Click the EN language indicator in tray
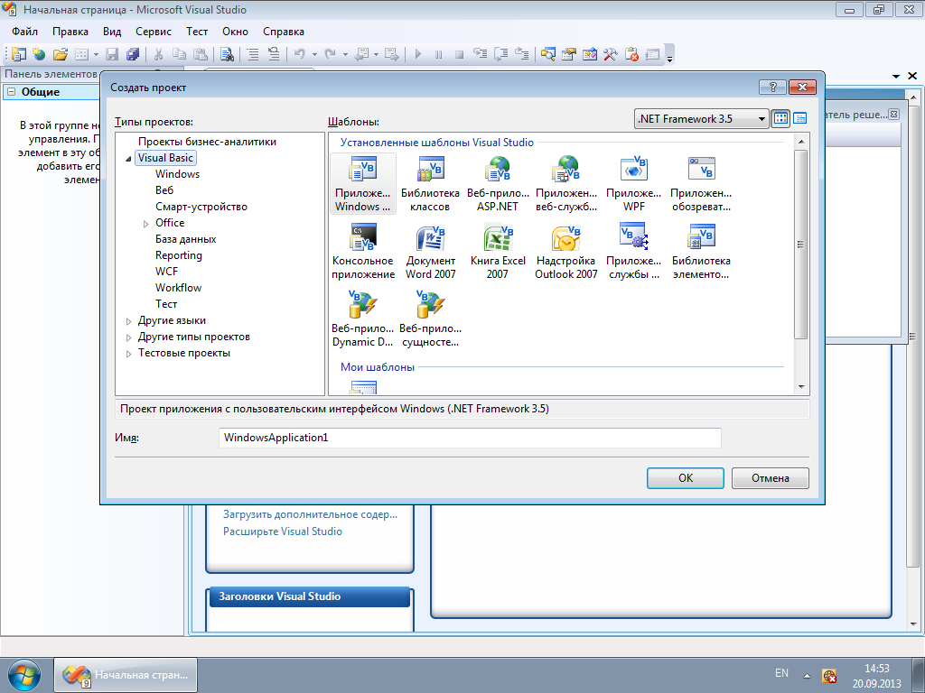This screenshot has height=693, width=925. point(781,673)
